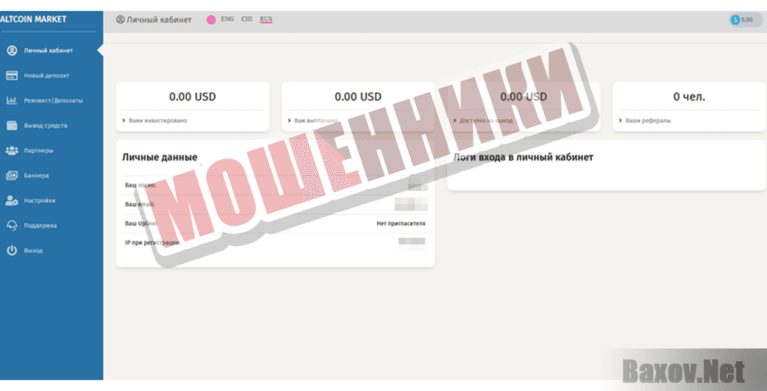
Task: Click the wallet icon beside Вывод средств
Action: 12,125
